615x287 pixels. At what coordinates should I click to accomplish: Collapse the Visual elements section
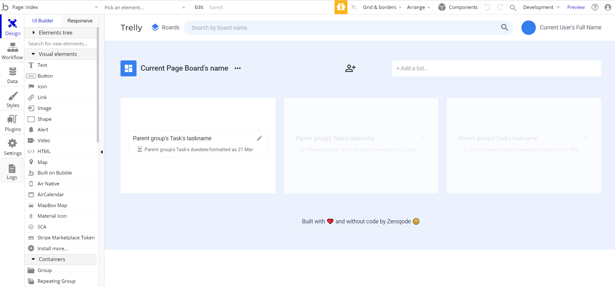(61, 54)
